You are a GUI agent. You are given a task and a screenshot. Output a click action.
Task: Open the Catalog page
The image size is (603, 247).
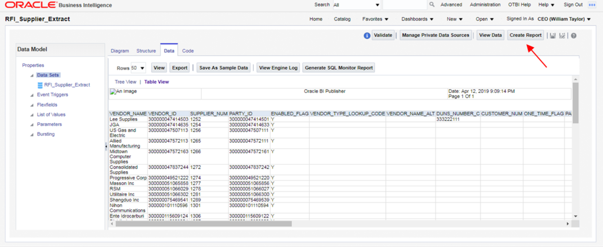[342, 19]
